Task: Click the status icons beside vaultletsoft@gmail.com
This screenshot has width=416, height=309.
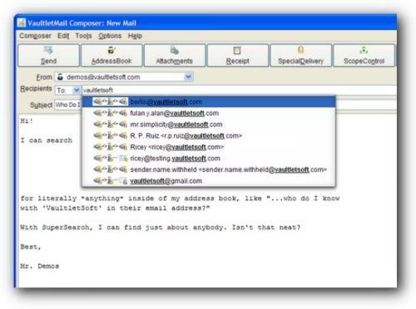Action: click(x=110, y=181)
